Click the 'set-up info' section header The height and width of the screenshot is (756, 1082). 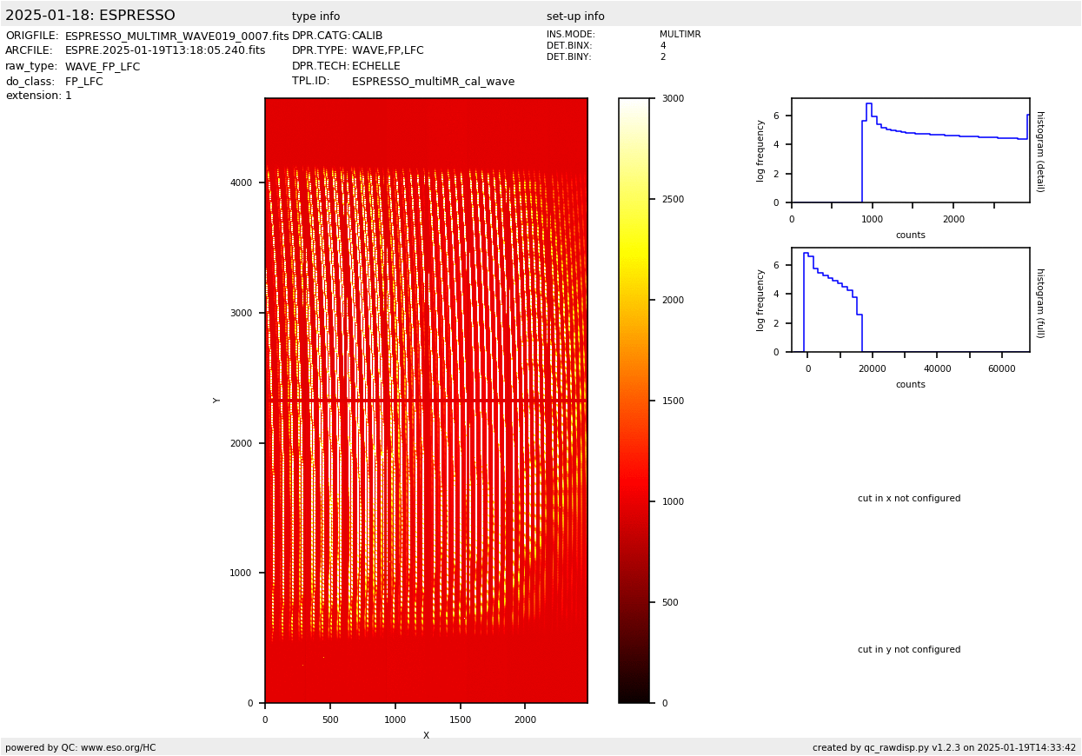coord(575,17)
